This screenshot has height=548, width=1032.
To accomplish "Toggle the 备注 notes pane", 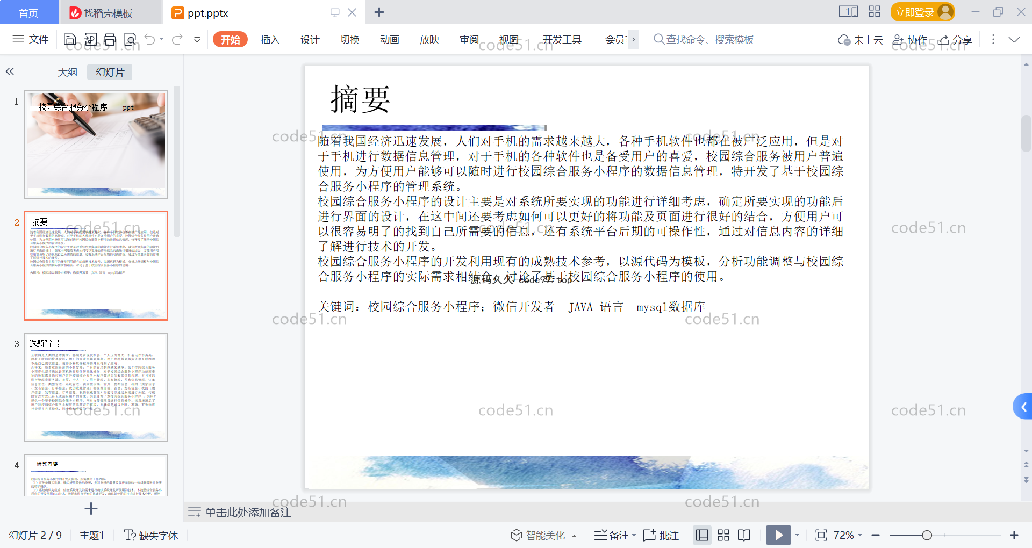I will [611, 535].
